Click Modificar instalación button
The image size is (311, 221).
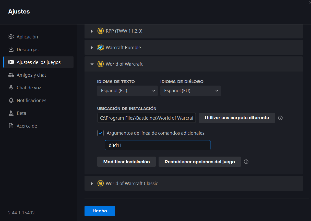coord(126,162)
